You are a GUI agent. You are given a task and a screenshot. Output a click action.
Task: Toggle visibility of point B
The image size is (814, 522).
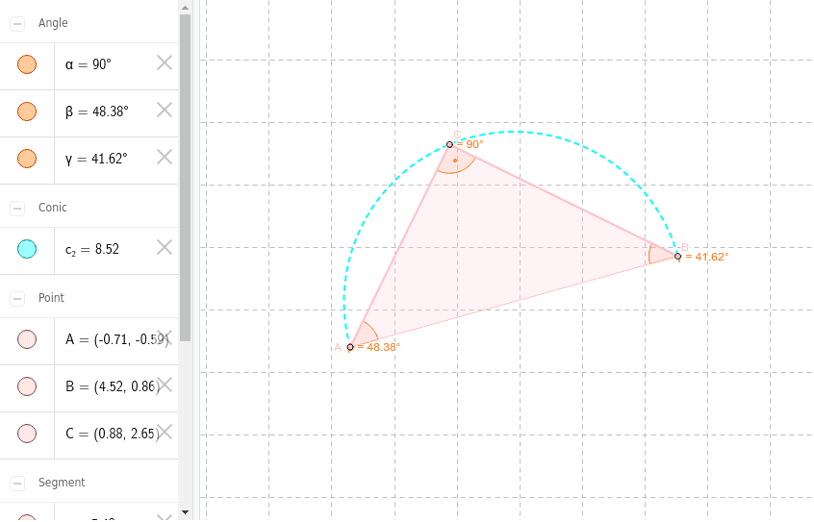point(27,386)
